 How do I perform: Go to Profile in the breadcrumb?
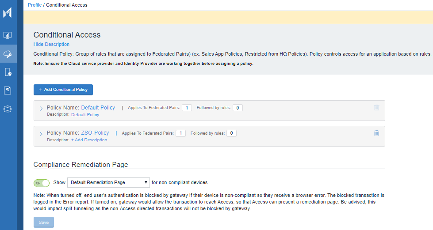tap(34, 5)
